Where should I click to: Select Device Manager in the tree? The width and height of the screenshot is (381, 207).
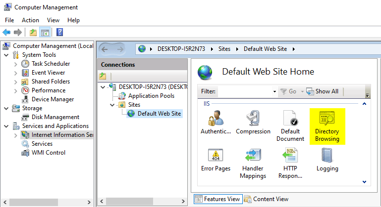click(x=53, y=99)
